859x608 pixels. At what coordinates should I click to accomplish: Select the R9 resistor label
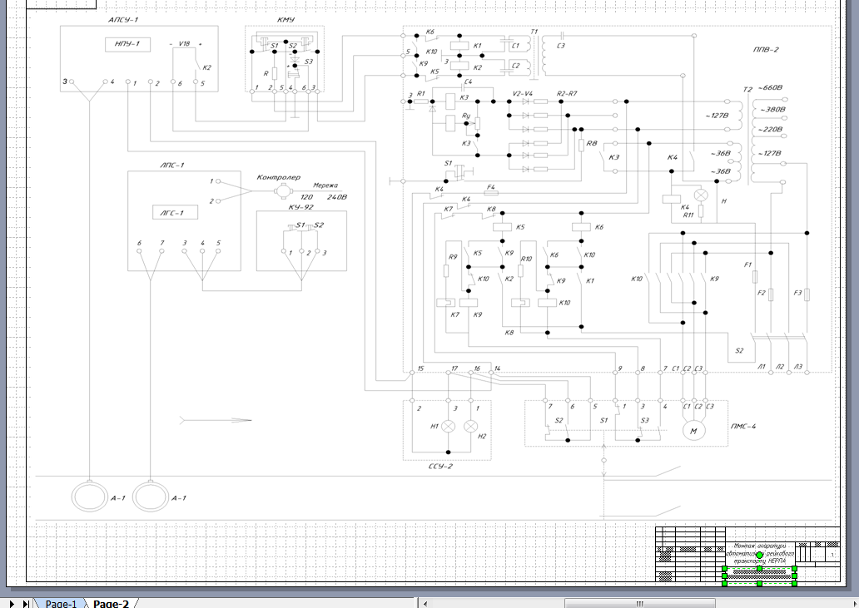(x=453, y=257)
